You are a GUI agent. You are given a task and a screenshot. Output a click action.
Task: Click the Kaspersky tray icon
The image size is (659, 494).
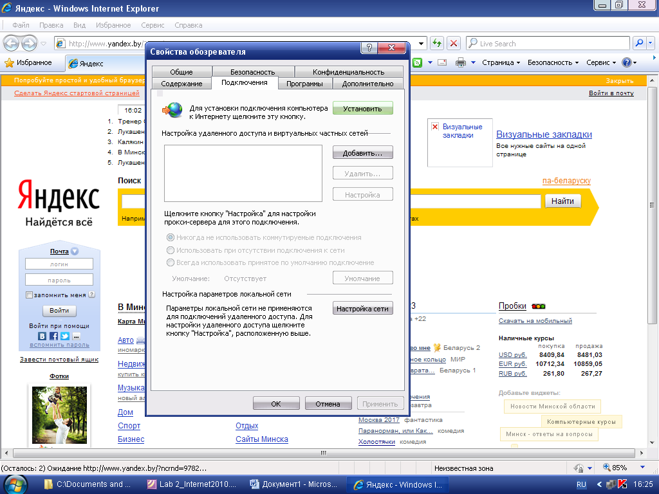pos(622,484)
